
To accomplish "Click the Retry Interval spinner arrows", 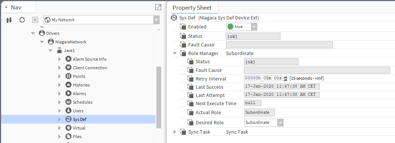I will tap(285, 79).
